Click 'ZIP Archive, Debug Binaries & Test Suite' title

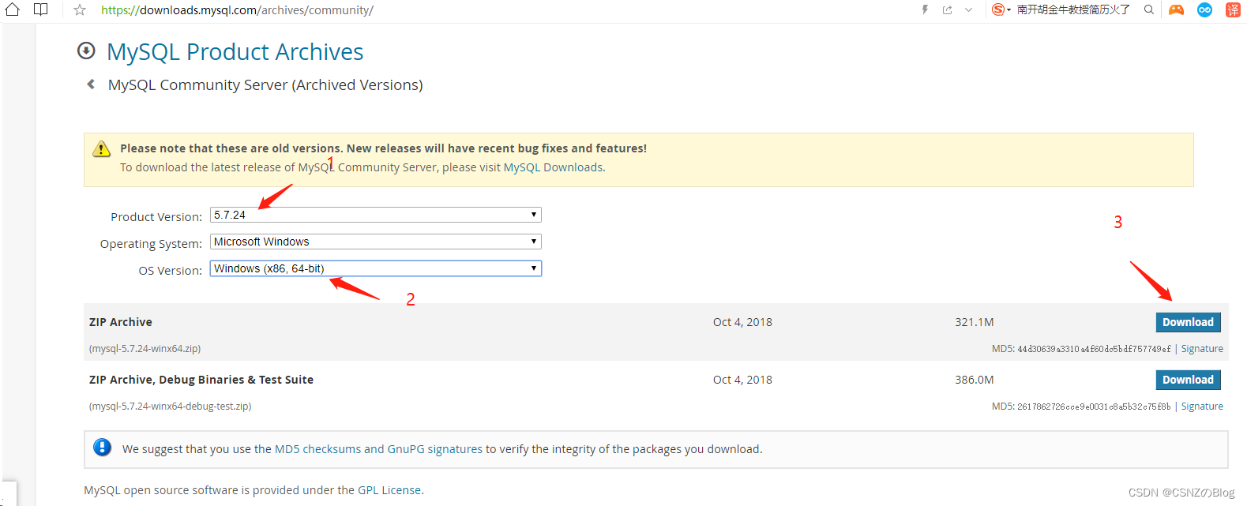tap(201, 380)
